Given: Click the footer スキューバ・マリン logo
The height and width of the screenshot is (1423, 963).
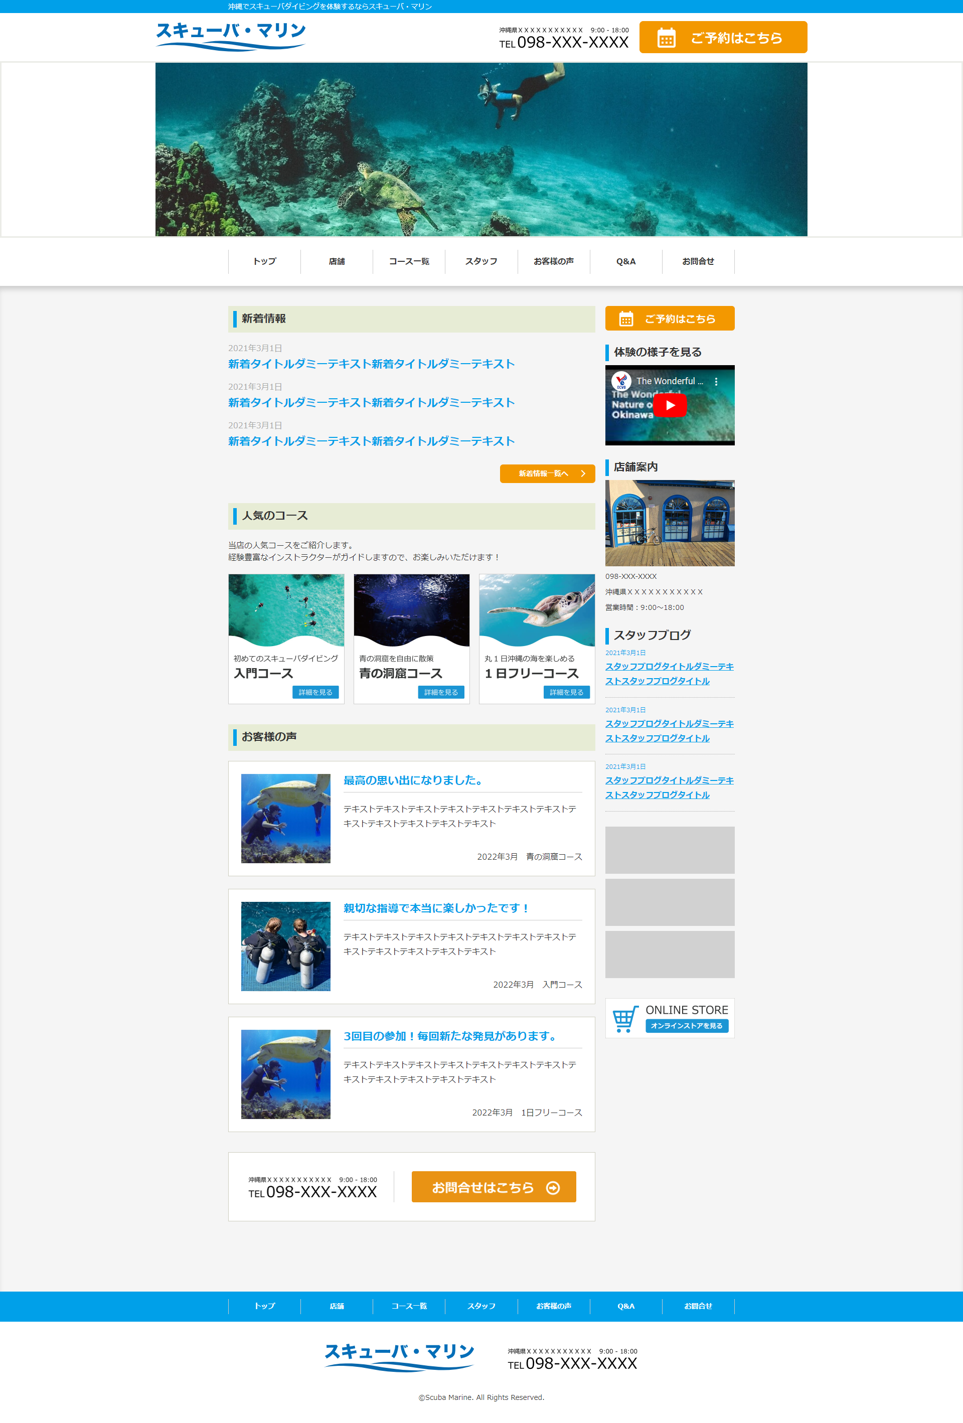Looking at the screenshot, I should (399, 1357).
